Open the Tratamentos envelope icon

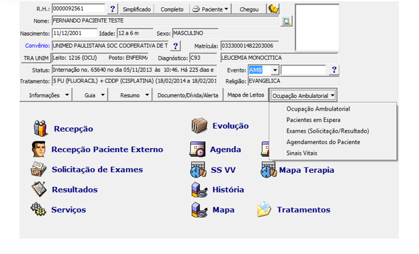click(265, 209)
